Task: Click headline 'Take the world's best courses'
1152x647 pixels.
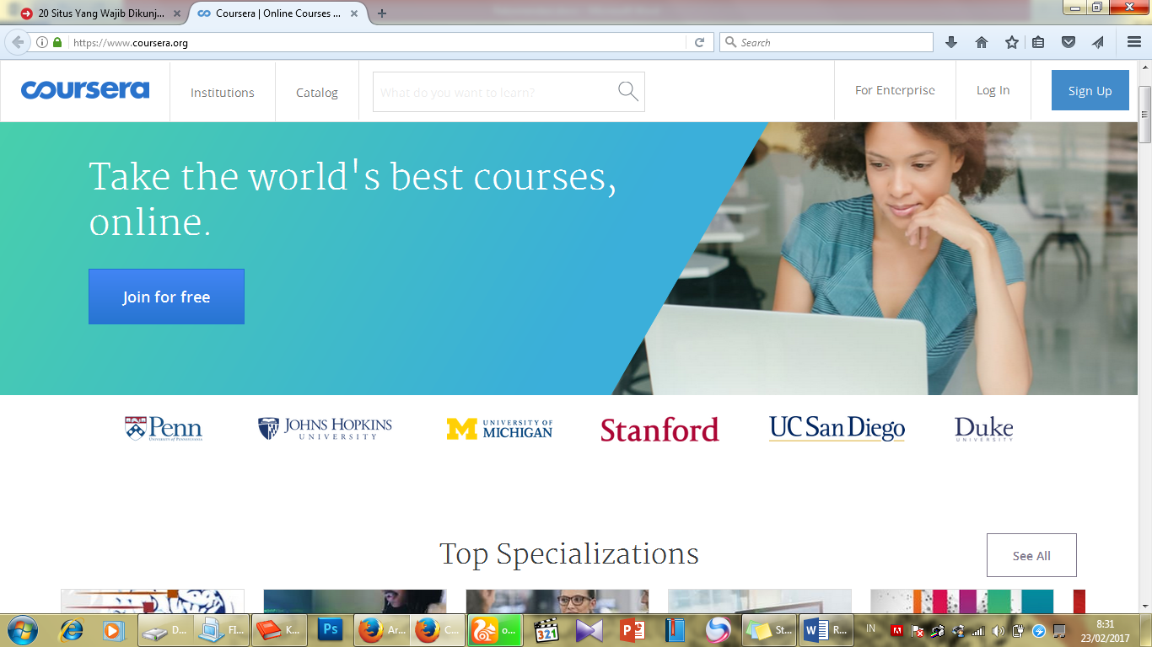Action: [x=353, y=199]
